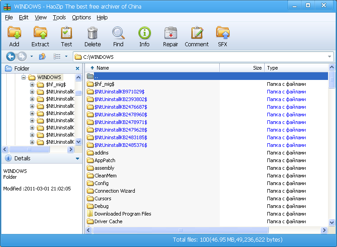This screenshot has width=337, height=247.
Task: Select $NtUninstallKB971029$ folder
Action: click(x=120, y=92)
